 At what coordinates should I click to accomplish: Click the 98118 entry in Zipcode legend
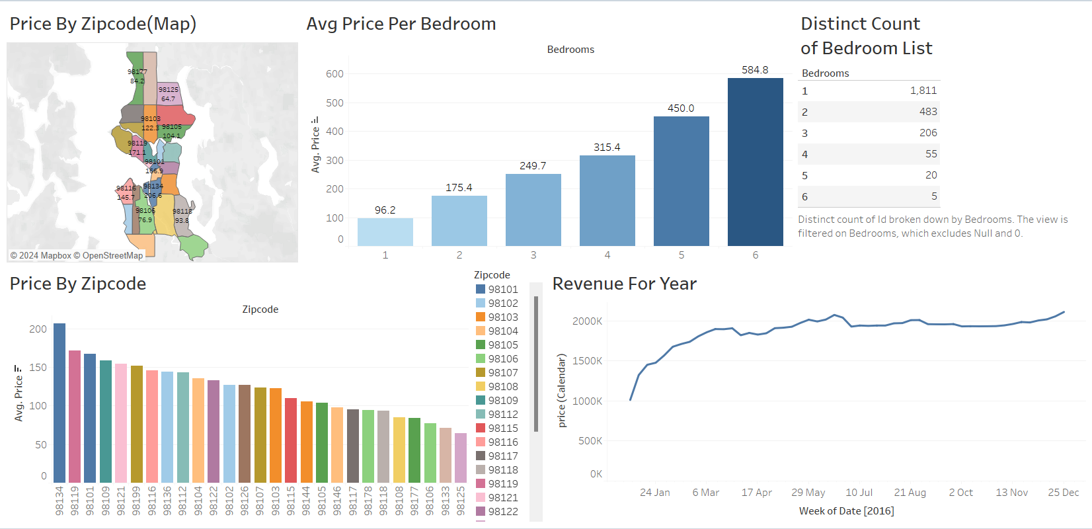(x=497, y=469)
